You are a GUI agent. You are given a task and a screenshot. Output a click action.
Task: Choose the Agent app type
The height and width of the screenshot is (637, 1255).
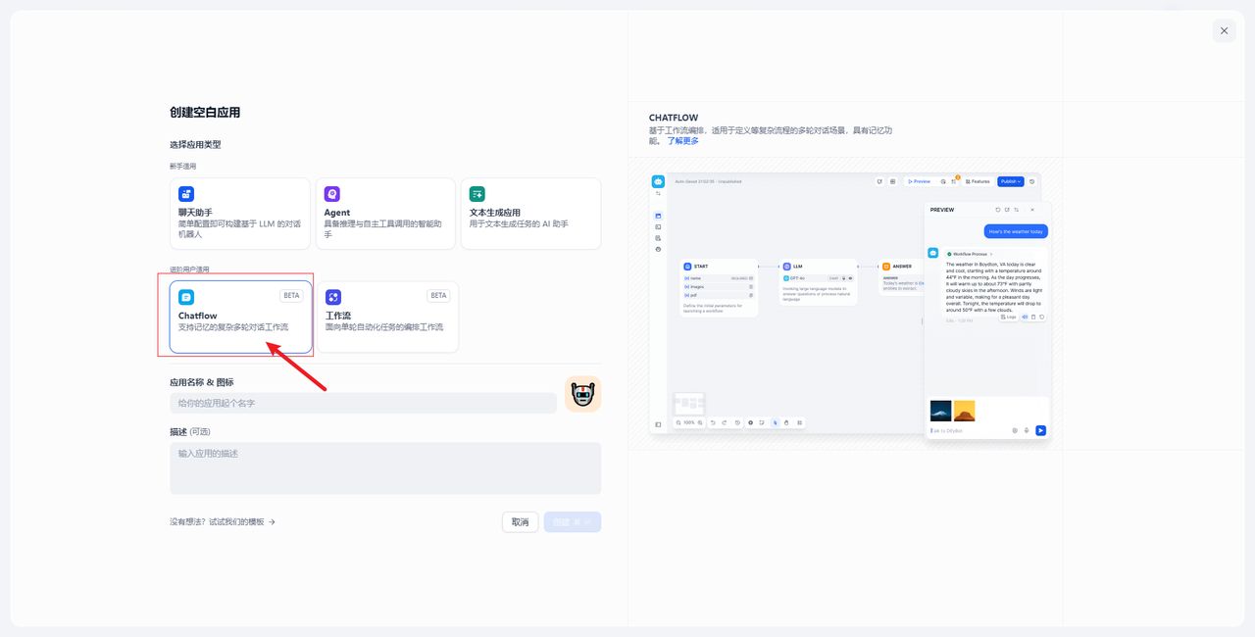[385, 214]
